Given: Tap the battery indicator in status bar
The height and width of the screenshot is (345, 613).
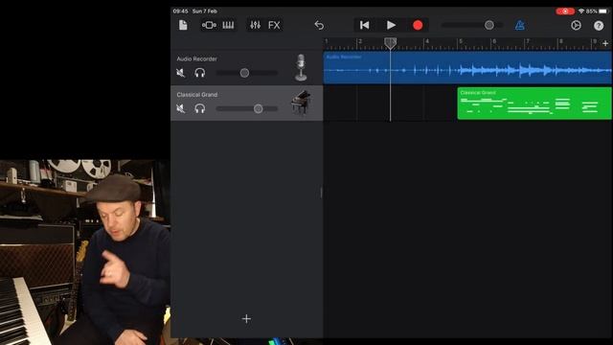Looking at the screenshot, I should 603,11.
